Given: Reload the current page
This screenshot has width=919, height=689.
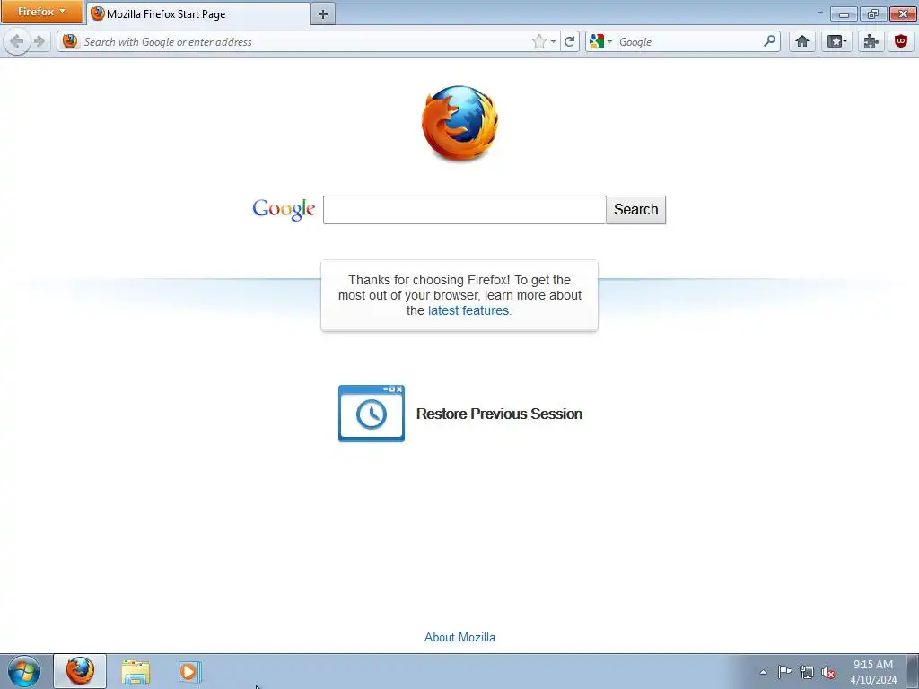Looking at the screenshot, I should 570,41.
